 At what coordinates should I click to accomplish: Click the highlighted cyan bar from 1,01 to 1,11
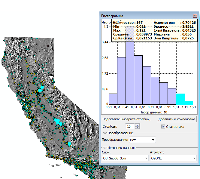180,98
